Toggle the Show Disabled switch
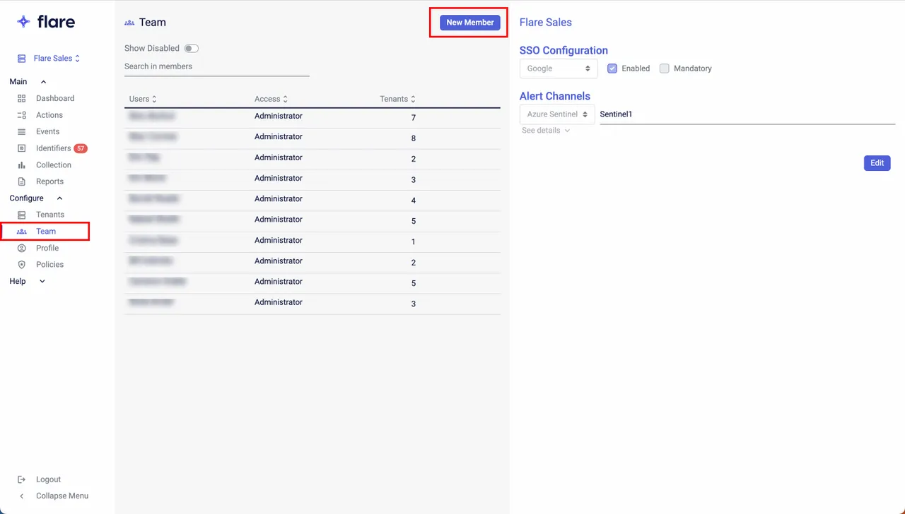 191,49
